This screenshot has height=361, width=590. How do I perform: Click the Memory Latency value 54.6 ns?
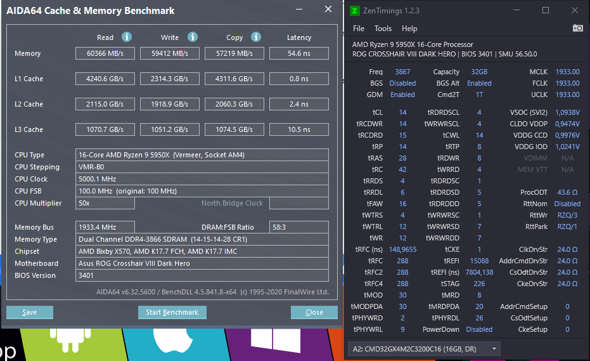pos(299,53)
